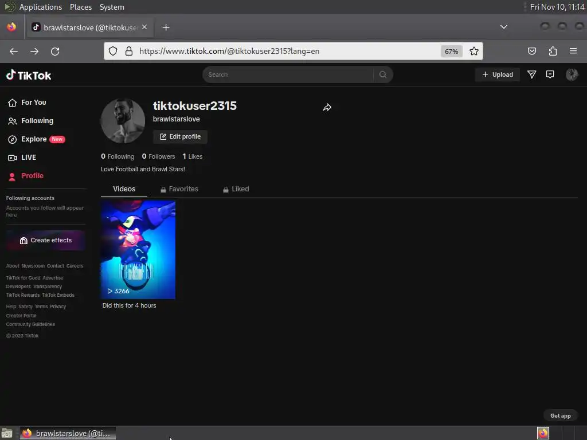Open the extensions puzzle icon
The height and width of the screenshot is (440, 587).
[553, 51]
